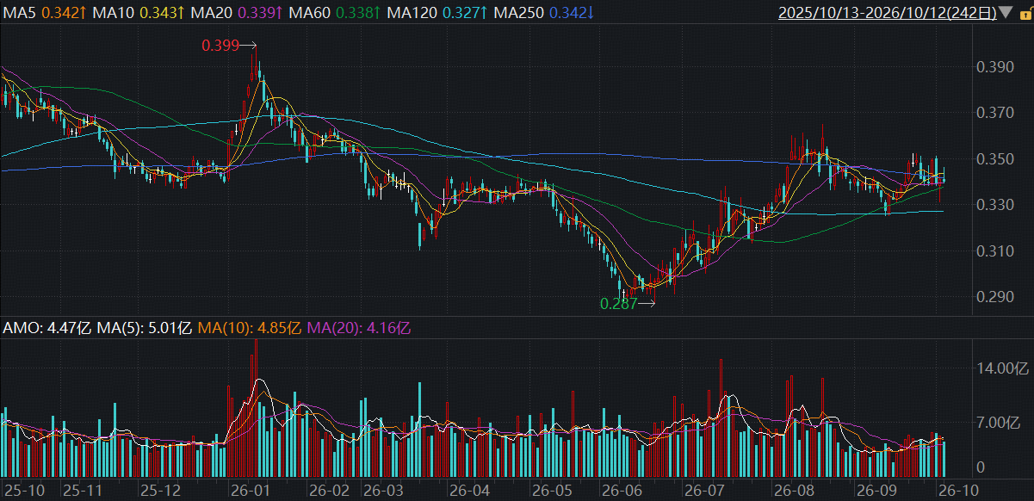Select the MA5 0.342 indicator label

[46, 13]
